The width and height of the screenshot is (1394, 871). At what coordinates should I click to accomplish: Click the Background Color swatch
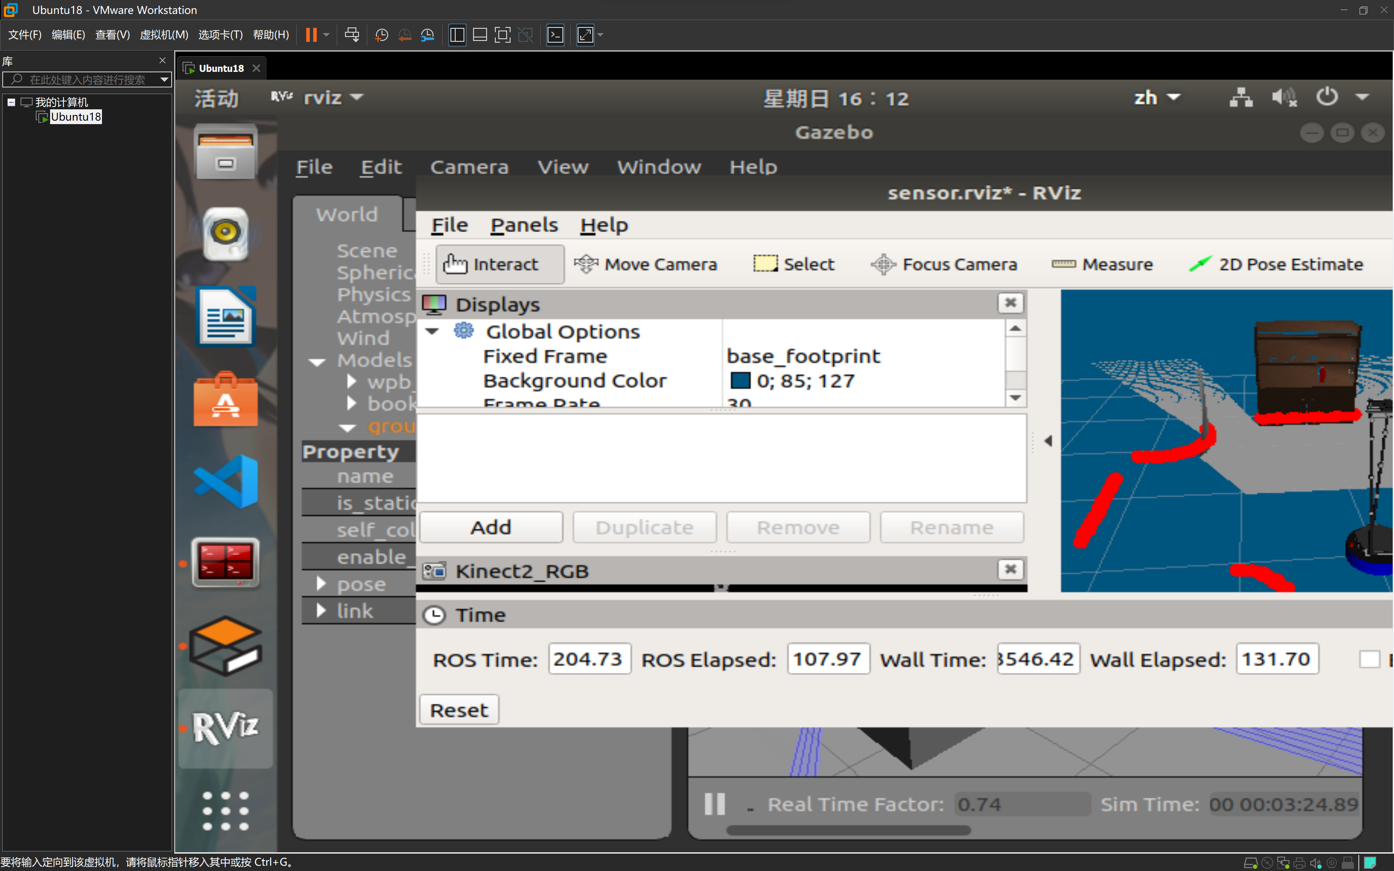pos(740,381)
